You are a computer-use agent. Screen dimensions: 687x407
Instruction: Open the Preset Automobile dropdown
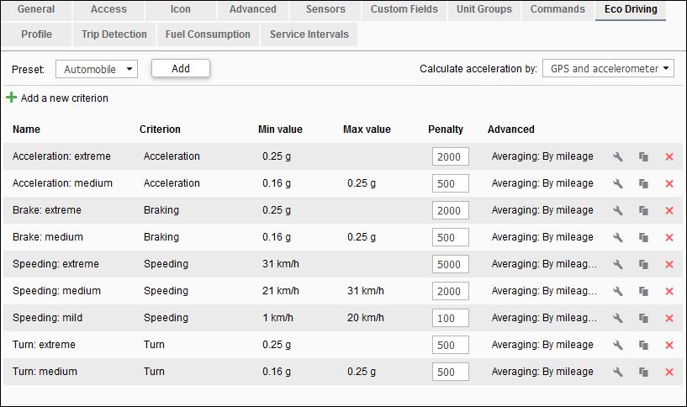point(97,69)
